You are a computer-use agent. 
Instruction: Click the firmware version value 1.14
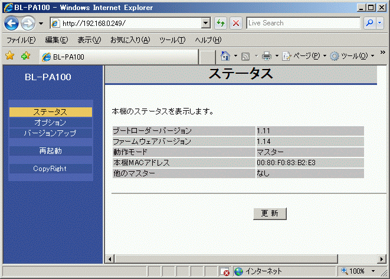264,142
